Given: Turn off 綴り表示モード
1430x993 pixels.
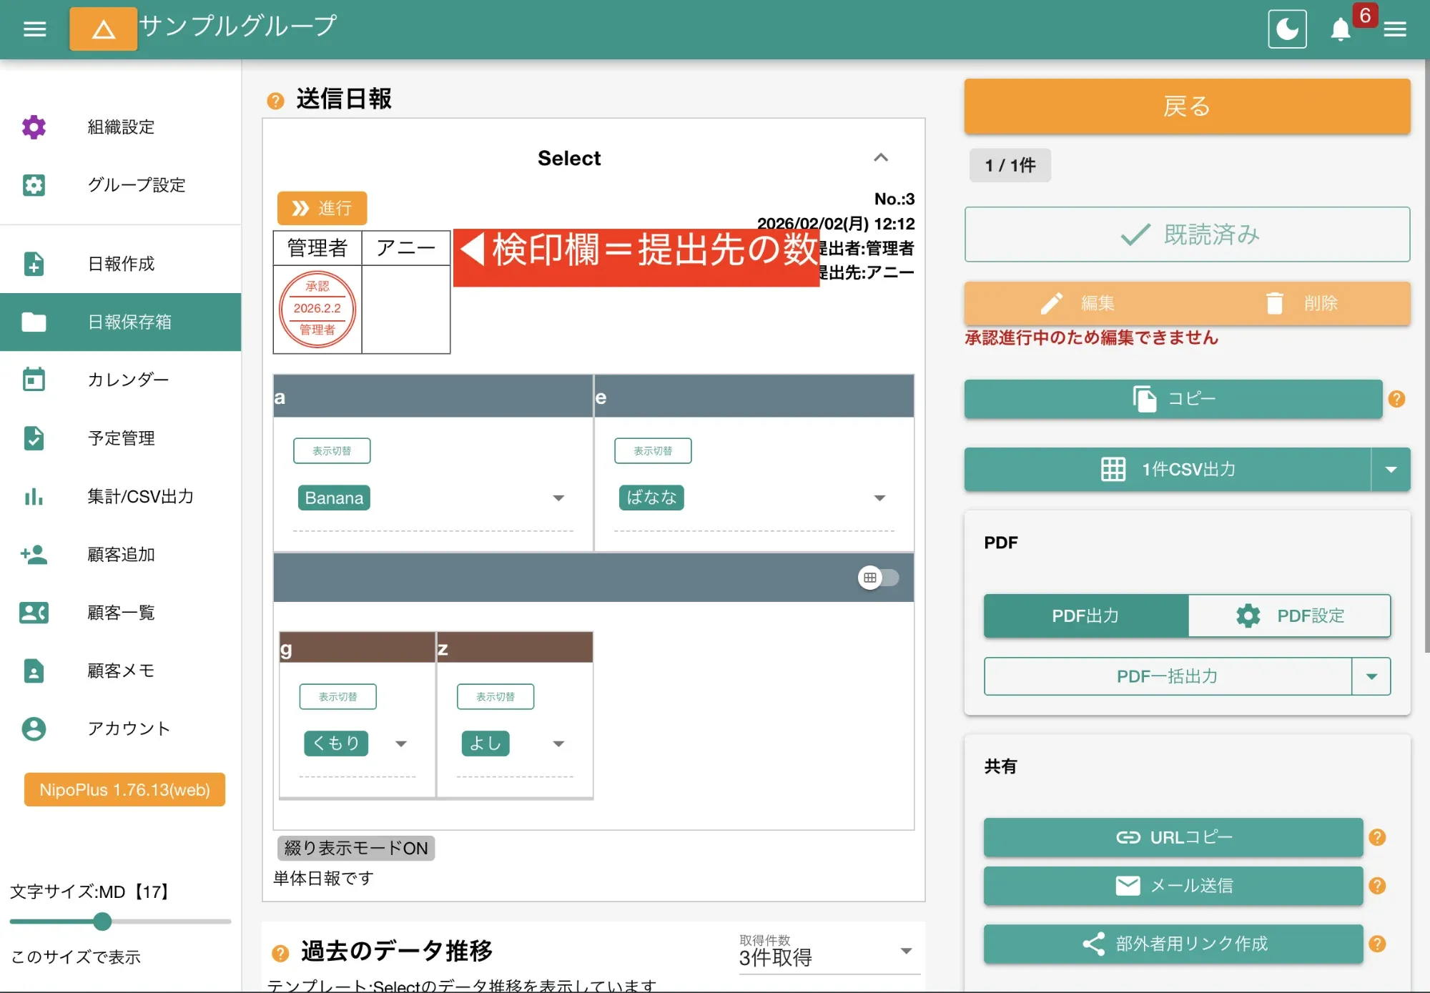Looking at the screenshot, I should (x=355, y=848).
